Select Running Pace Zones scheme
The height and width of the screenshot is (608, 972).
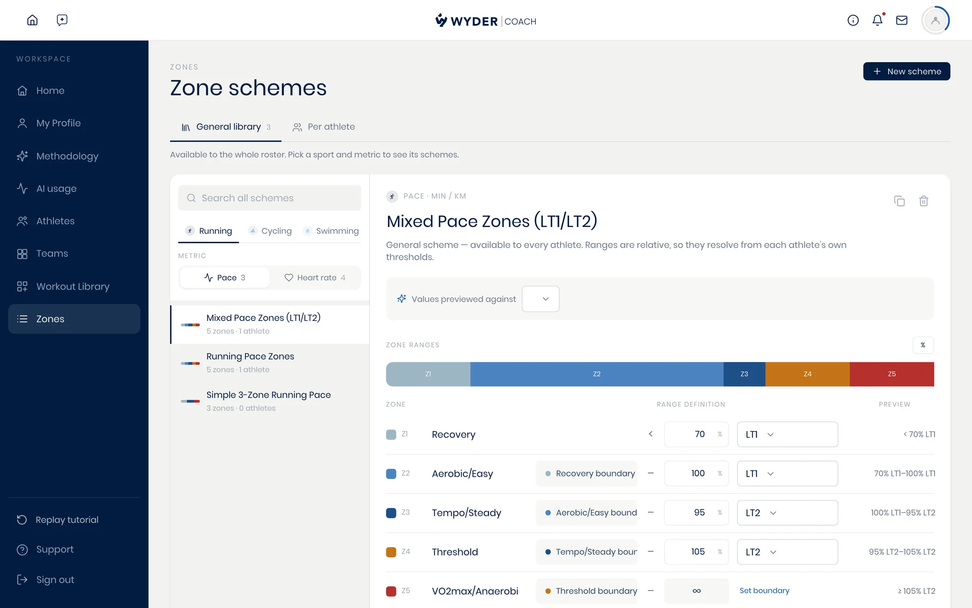[x=270, y=363]
